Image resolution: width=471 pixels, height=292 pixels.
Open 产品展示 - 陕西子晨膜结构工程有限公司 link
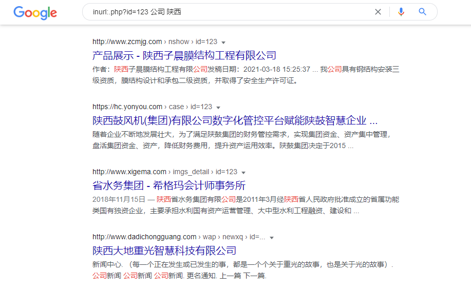pyautogui.click(x=184, y=55)
